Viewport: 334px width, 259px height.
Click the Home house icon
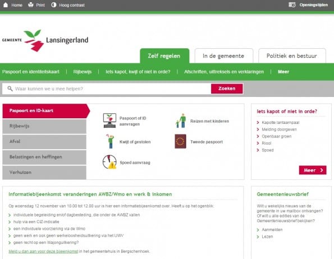pos(6,5)
